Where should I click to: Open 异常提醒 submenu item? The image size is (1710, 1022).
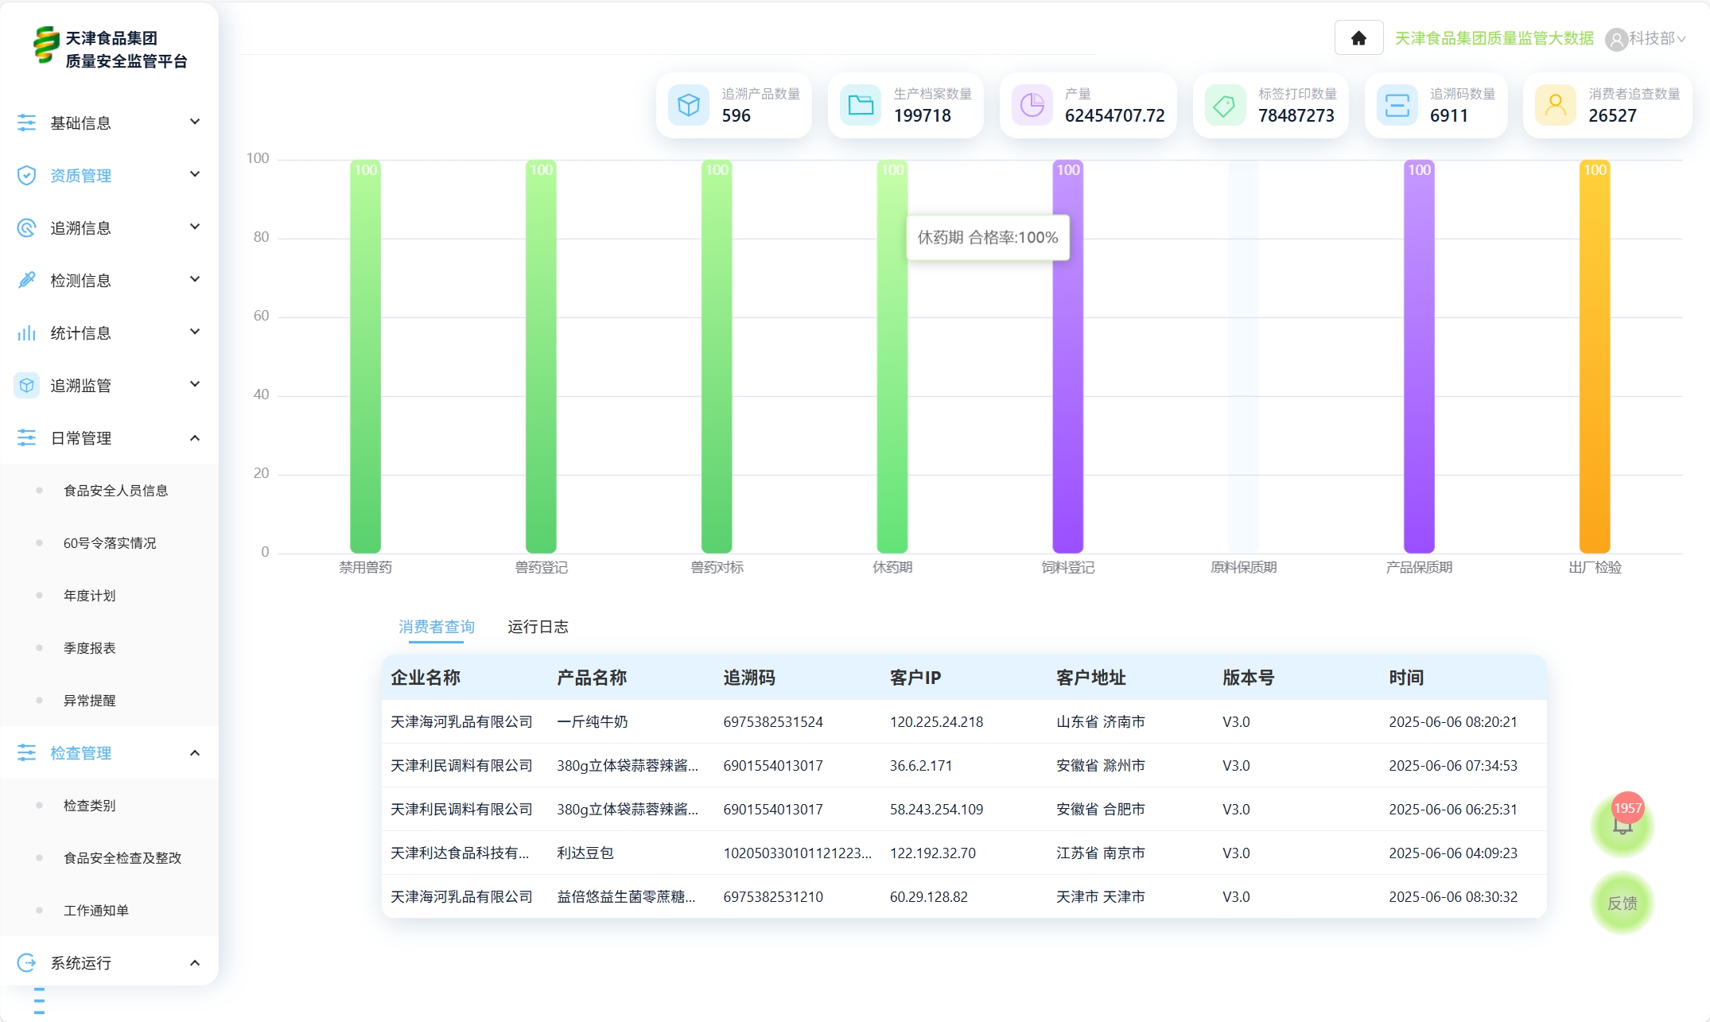pos(90,700)
